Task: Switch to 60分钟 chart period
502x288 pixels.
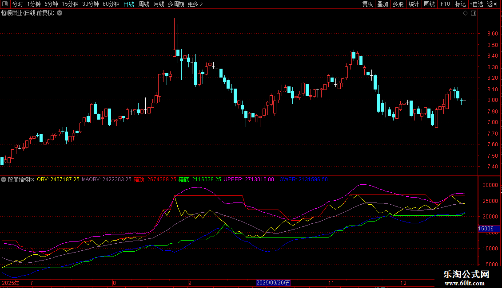Action: pos(111,4)
